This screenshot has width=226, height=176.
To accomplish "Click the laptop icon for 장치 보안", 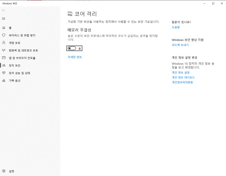I will pyautogui.click(x=4, y=65).
